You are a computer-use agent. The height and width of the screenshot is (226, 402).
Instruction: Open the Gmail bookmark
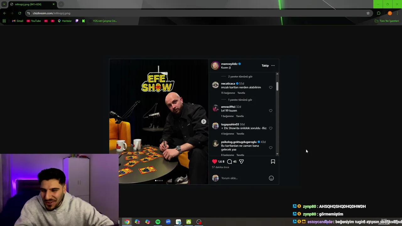tap(18, 21)
